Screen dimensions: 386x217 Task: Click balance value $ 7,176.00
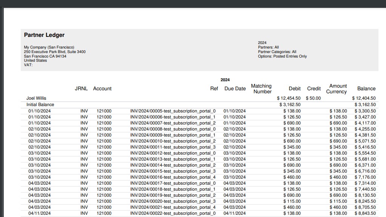pos(365,177)
